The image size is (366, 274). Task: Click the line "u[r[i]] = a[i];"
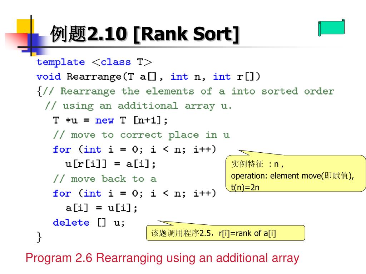coord(110,164)
